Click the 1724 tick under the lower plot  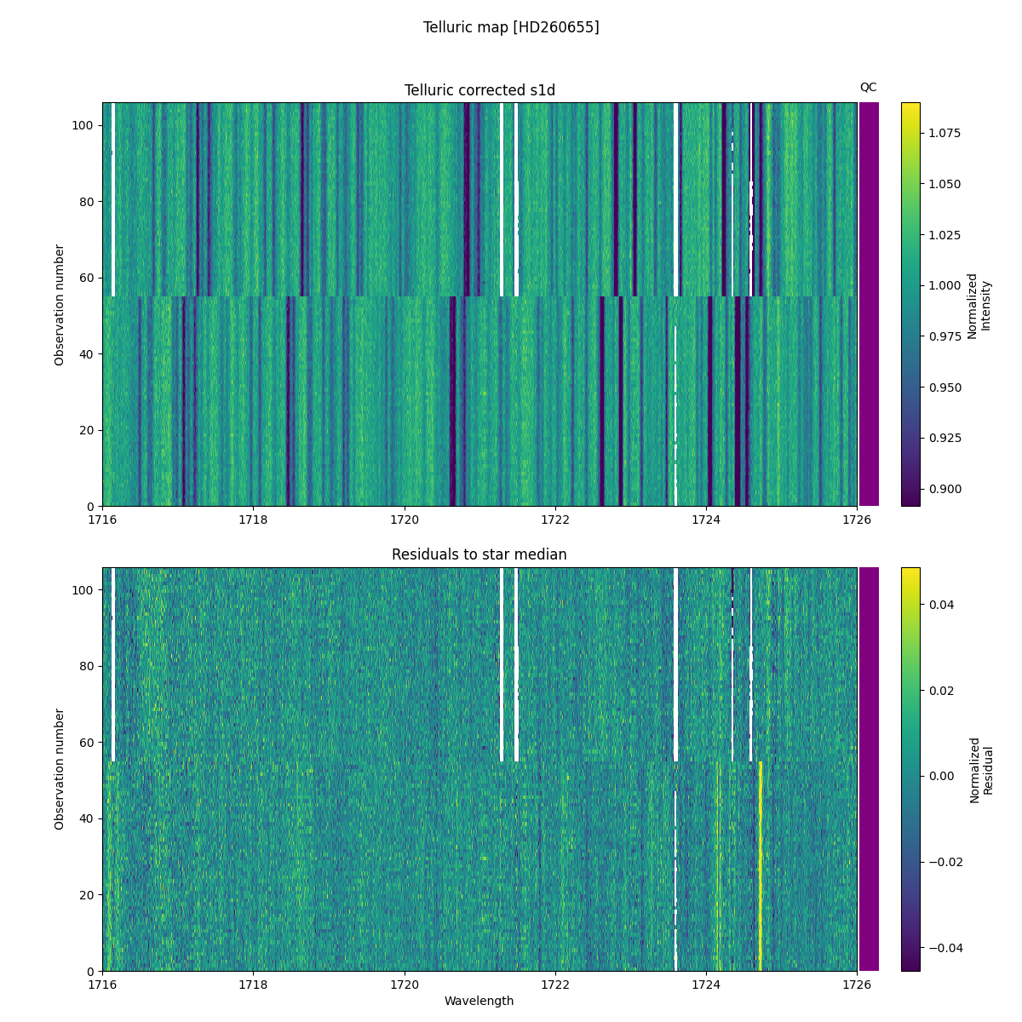tap(706, 984)
